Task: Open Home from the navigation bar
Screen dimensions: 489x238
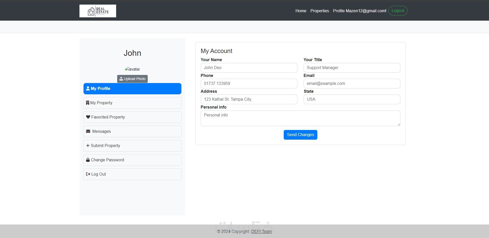Action: click(x=301, y=11)
